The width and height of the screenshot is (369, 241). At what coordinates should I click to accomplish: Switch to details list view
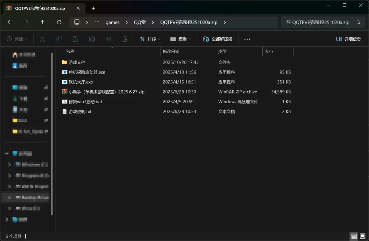click(354, 236)
